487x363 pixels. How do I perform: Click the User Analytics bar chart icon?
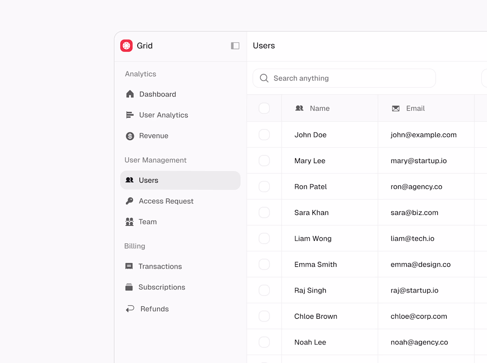coord(130,115)
